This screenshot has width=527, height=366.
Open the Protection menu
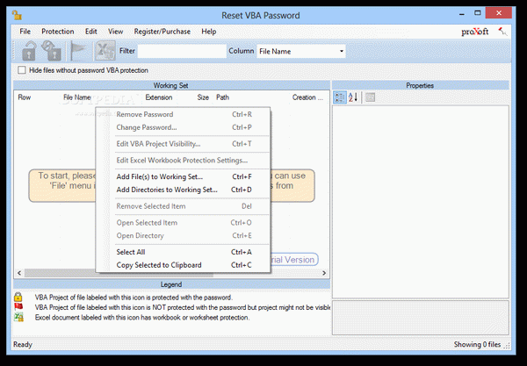point(58,32)
